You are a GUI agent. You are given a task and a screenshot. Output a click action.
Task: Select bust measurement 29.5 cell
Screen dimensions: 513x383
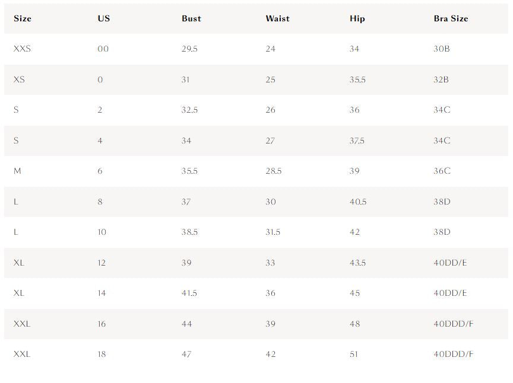(x=189, y=49)
